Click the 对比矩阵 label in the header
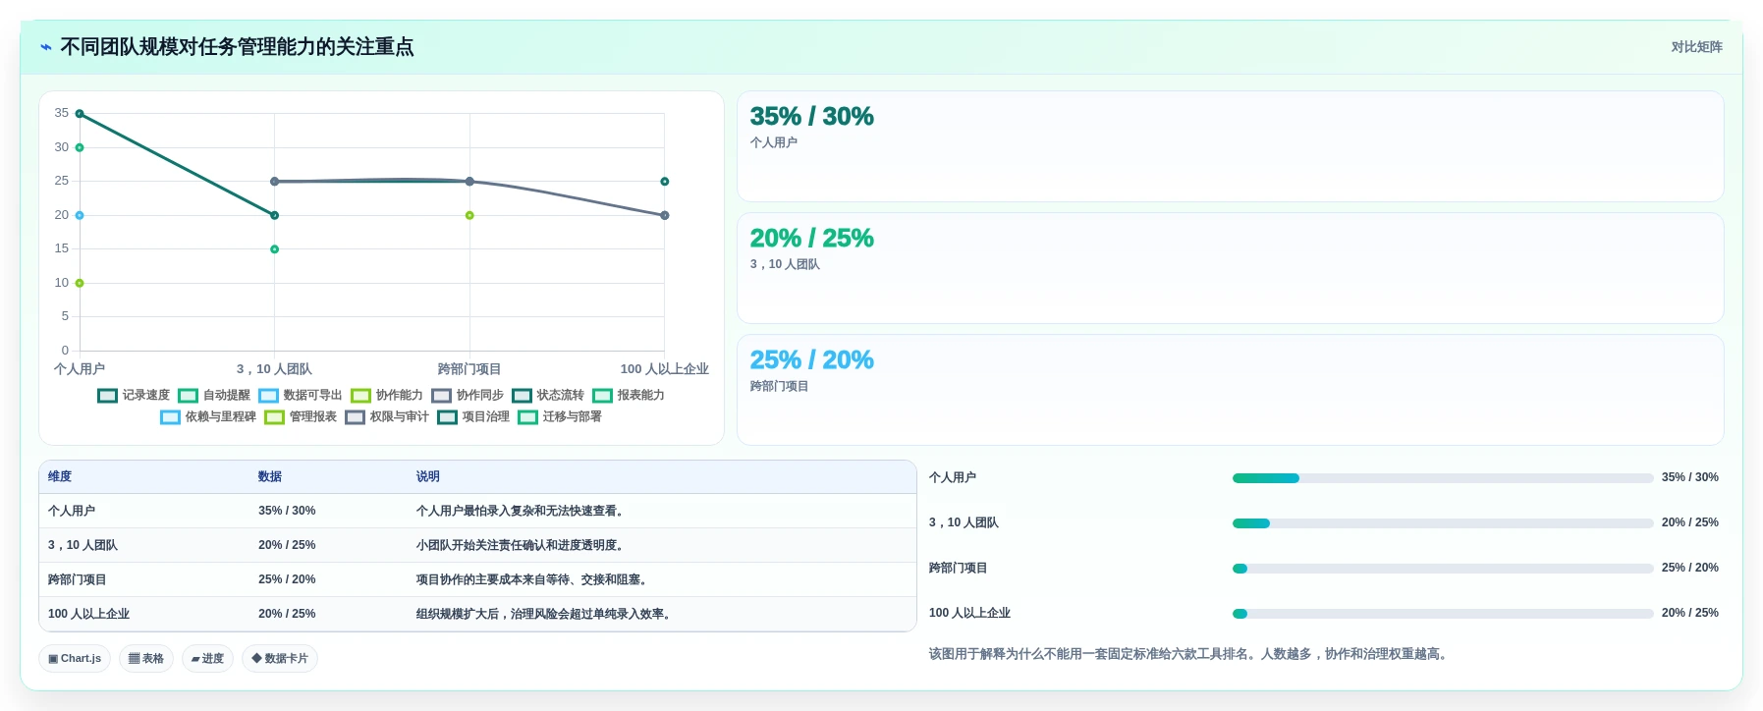The width and height of the screenshot is (1763, 711). tap(1696, 47)
